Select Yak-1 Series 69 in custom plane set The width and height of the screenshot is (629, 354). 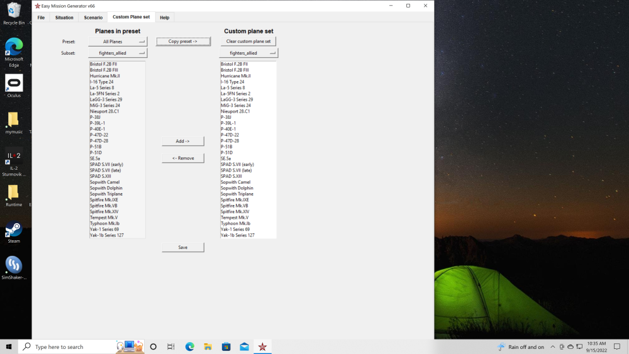pos(235,230)
